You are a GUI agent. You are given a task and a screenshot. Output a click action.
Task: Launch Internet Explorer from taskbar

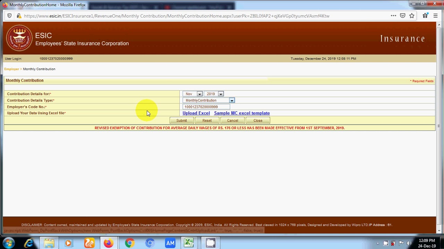pyautogui.click(x=29, y=243)
